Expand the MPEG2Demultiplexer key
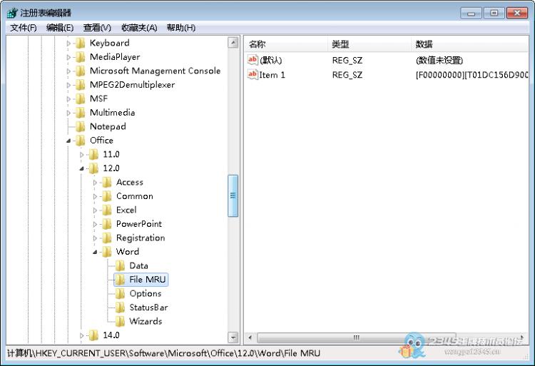This screenshot has height=366, width=535. [68, 85]
